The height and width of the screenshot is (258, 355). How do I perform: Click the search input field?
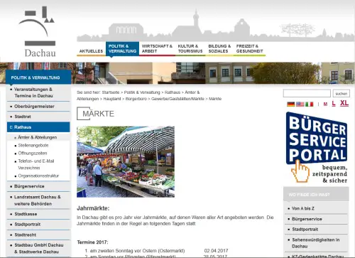pyautogui.click(x=307, y=93)
